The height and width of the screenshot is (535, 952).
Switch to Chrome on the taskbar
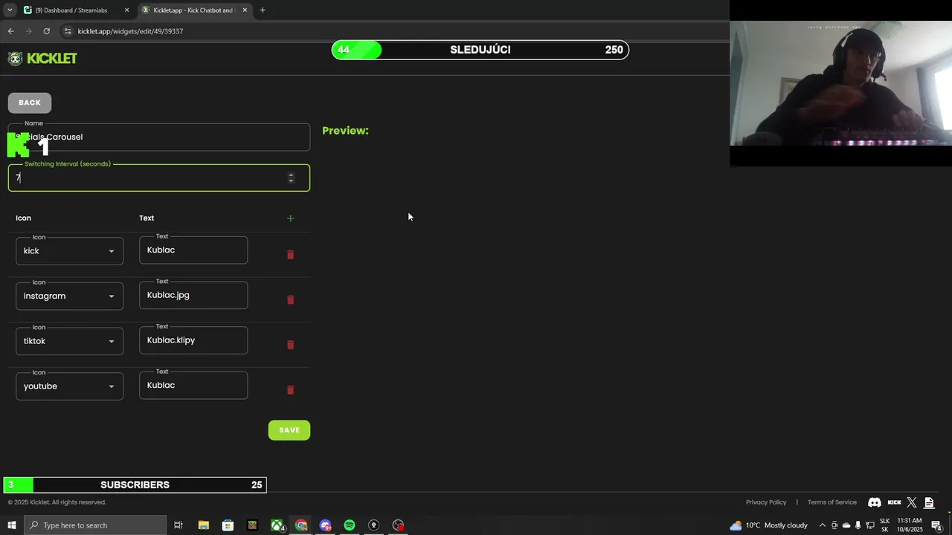tap(301, 525)
